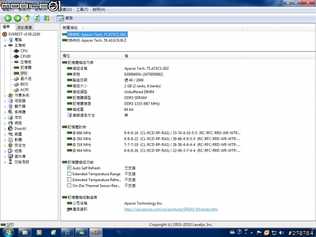Click the chipset icon above BIOS

point(16,79)
